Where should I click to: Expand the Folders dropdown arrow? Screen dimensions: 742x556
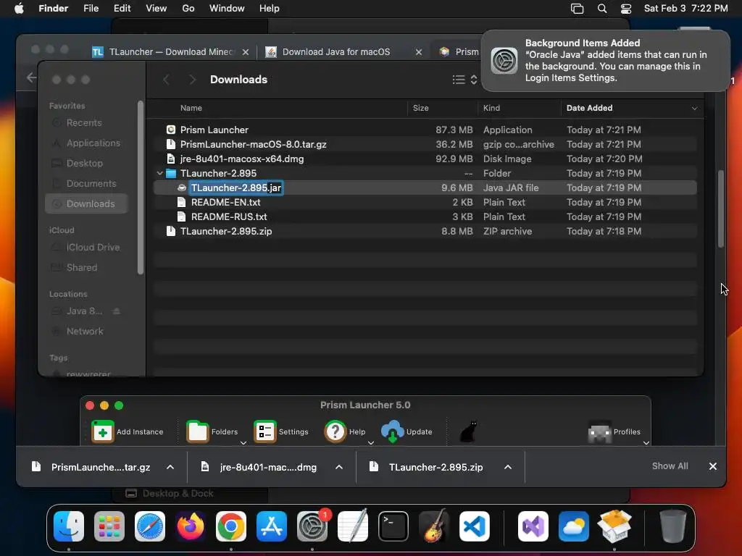pos(243,442)
